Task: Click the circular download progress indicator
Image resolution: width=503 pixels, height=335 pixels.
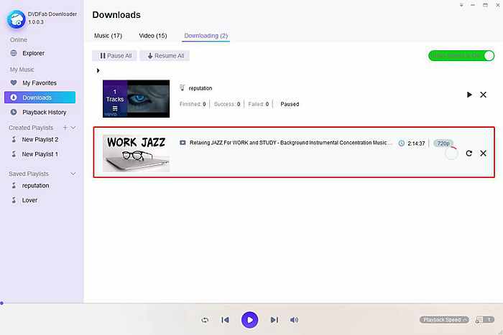Action: [451, 154]
